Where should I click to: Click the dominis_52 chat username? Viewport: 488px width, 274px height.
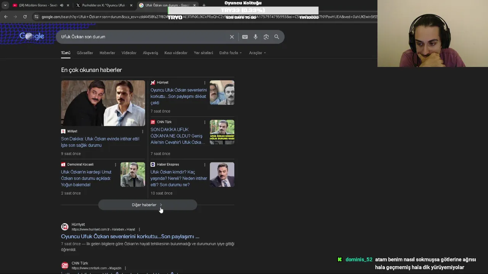pyautogui.click(x=359, y=260)
